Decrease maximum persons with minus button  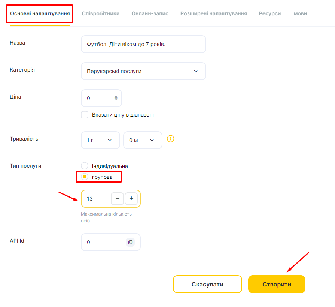coord(117,199)
